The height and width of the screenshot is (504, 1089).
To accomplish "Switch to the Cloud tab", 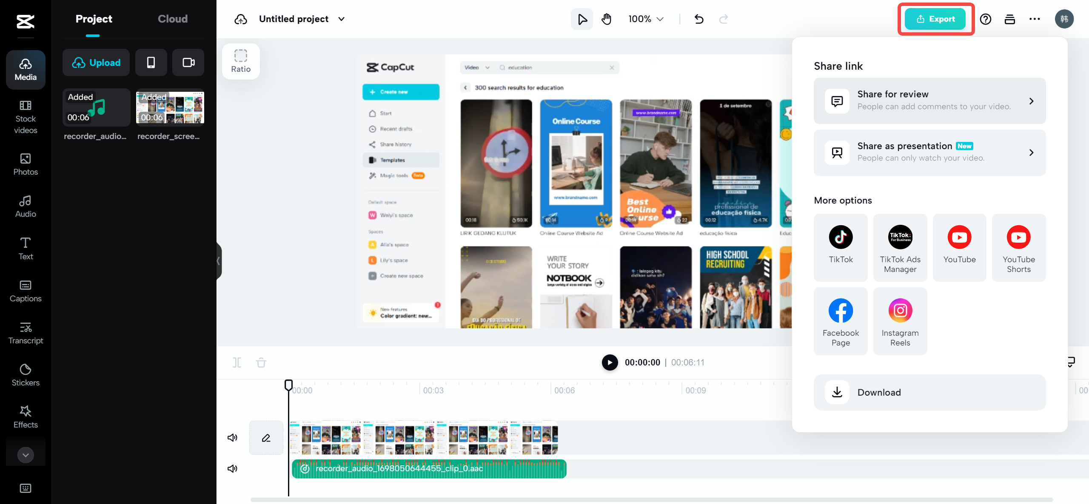I will tap(173, 19).
